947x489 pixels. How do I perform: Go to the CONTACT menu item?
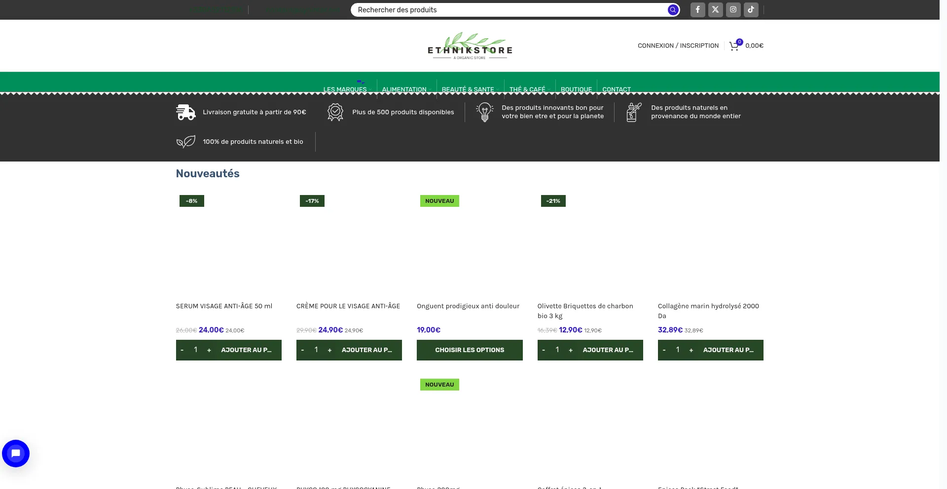click(617, 90)
